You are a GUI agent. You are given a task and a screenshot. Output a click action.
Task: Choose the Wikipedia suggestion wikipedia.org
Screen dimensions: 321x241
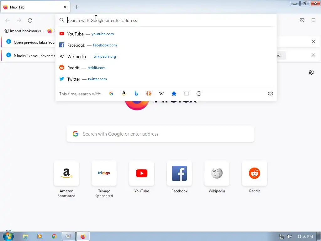click(x=166, y=56)
